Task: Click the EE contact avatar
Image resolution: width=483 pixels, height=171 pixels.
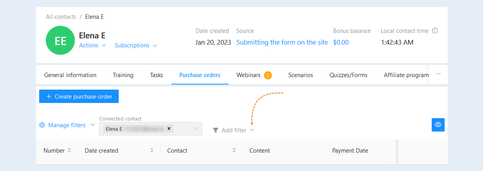Action: pyautogui.click(x=60, y=40)
